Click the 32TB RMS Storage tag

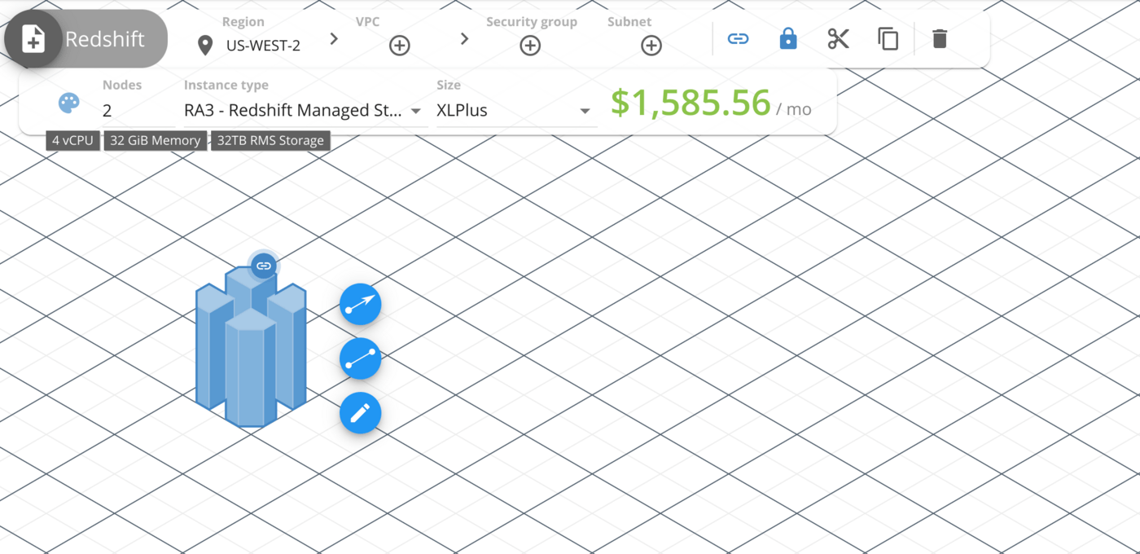pos(270,140)
